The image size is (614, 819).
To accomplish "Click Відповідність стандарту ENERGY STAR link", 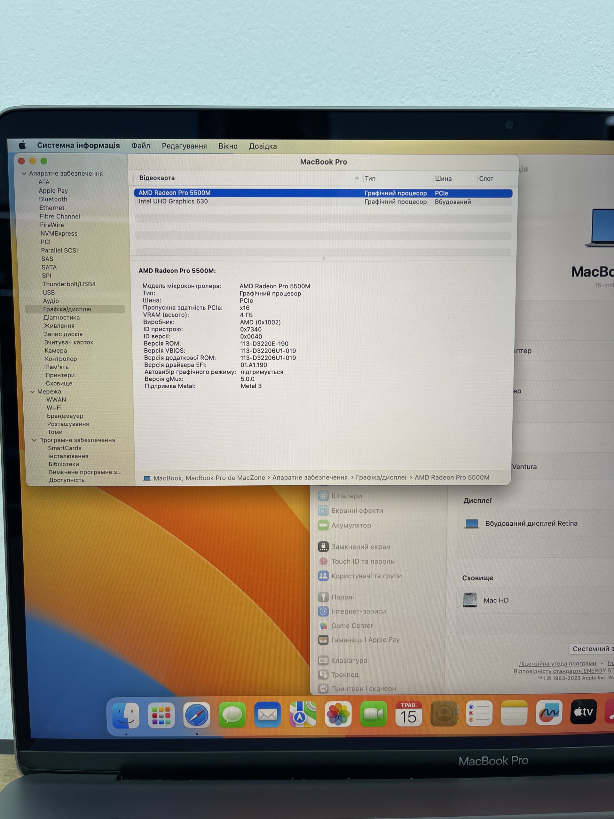I will pos(563,671).
